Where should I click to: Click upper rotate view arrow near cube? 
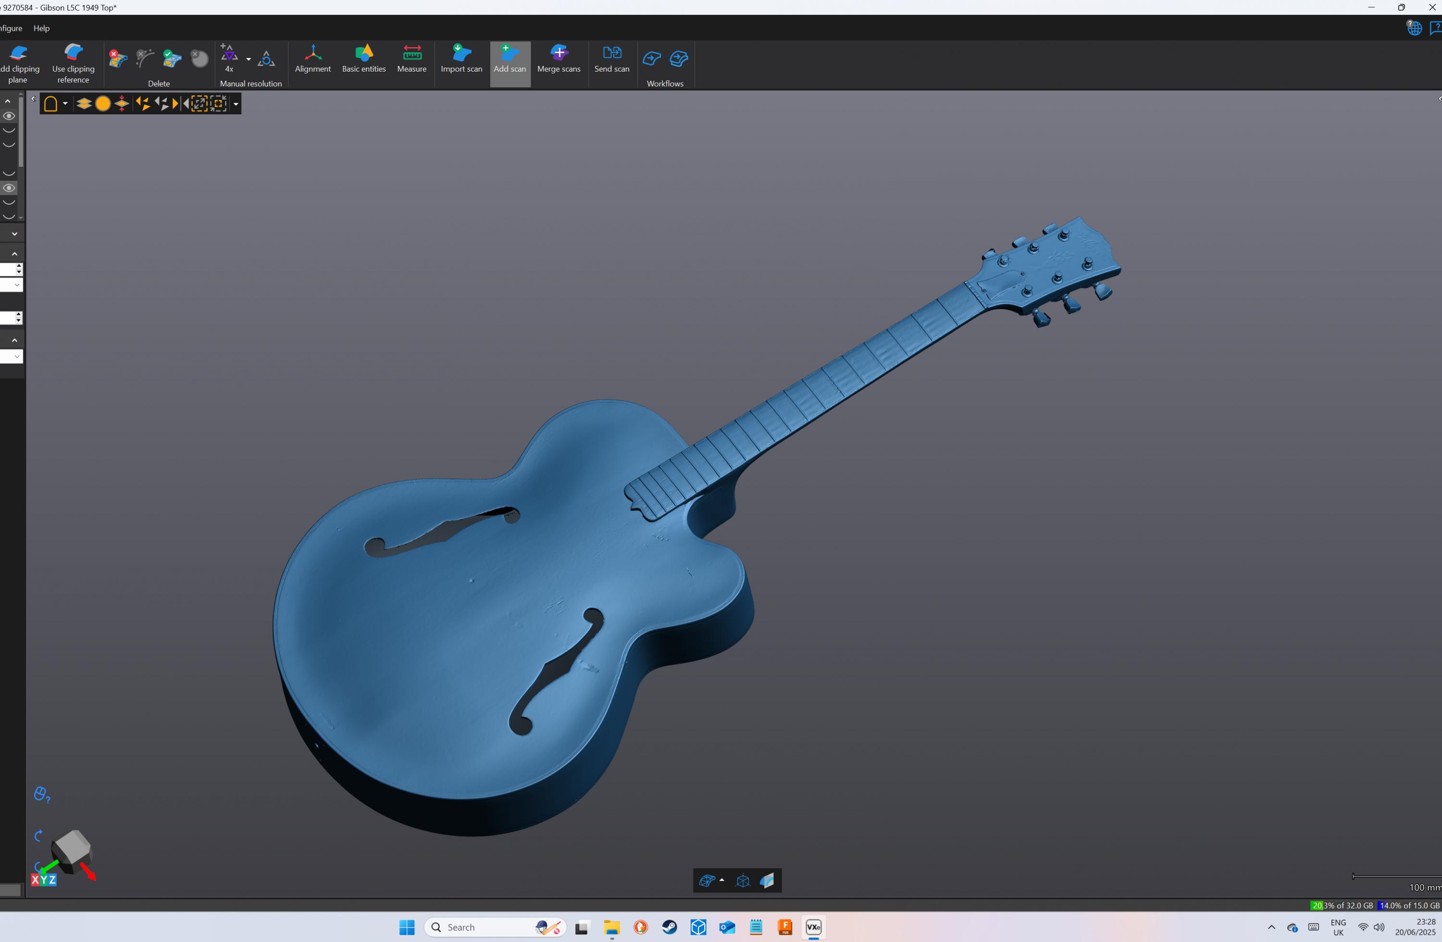pos(38,836)
